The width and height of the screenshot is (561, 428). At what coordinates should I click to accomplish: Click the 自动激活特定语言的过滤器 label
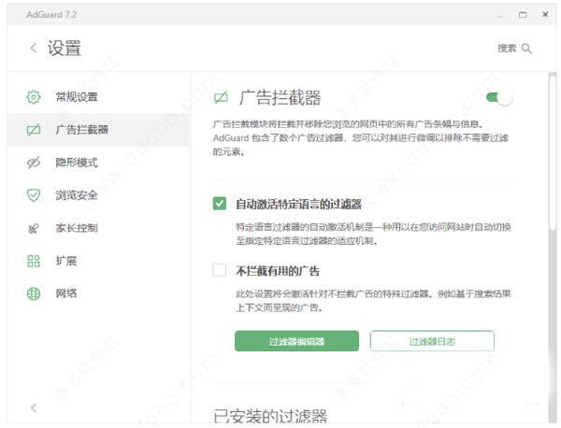[x=298, y=204]
